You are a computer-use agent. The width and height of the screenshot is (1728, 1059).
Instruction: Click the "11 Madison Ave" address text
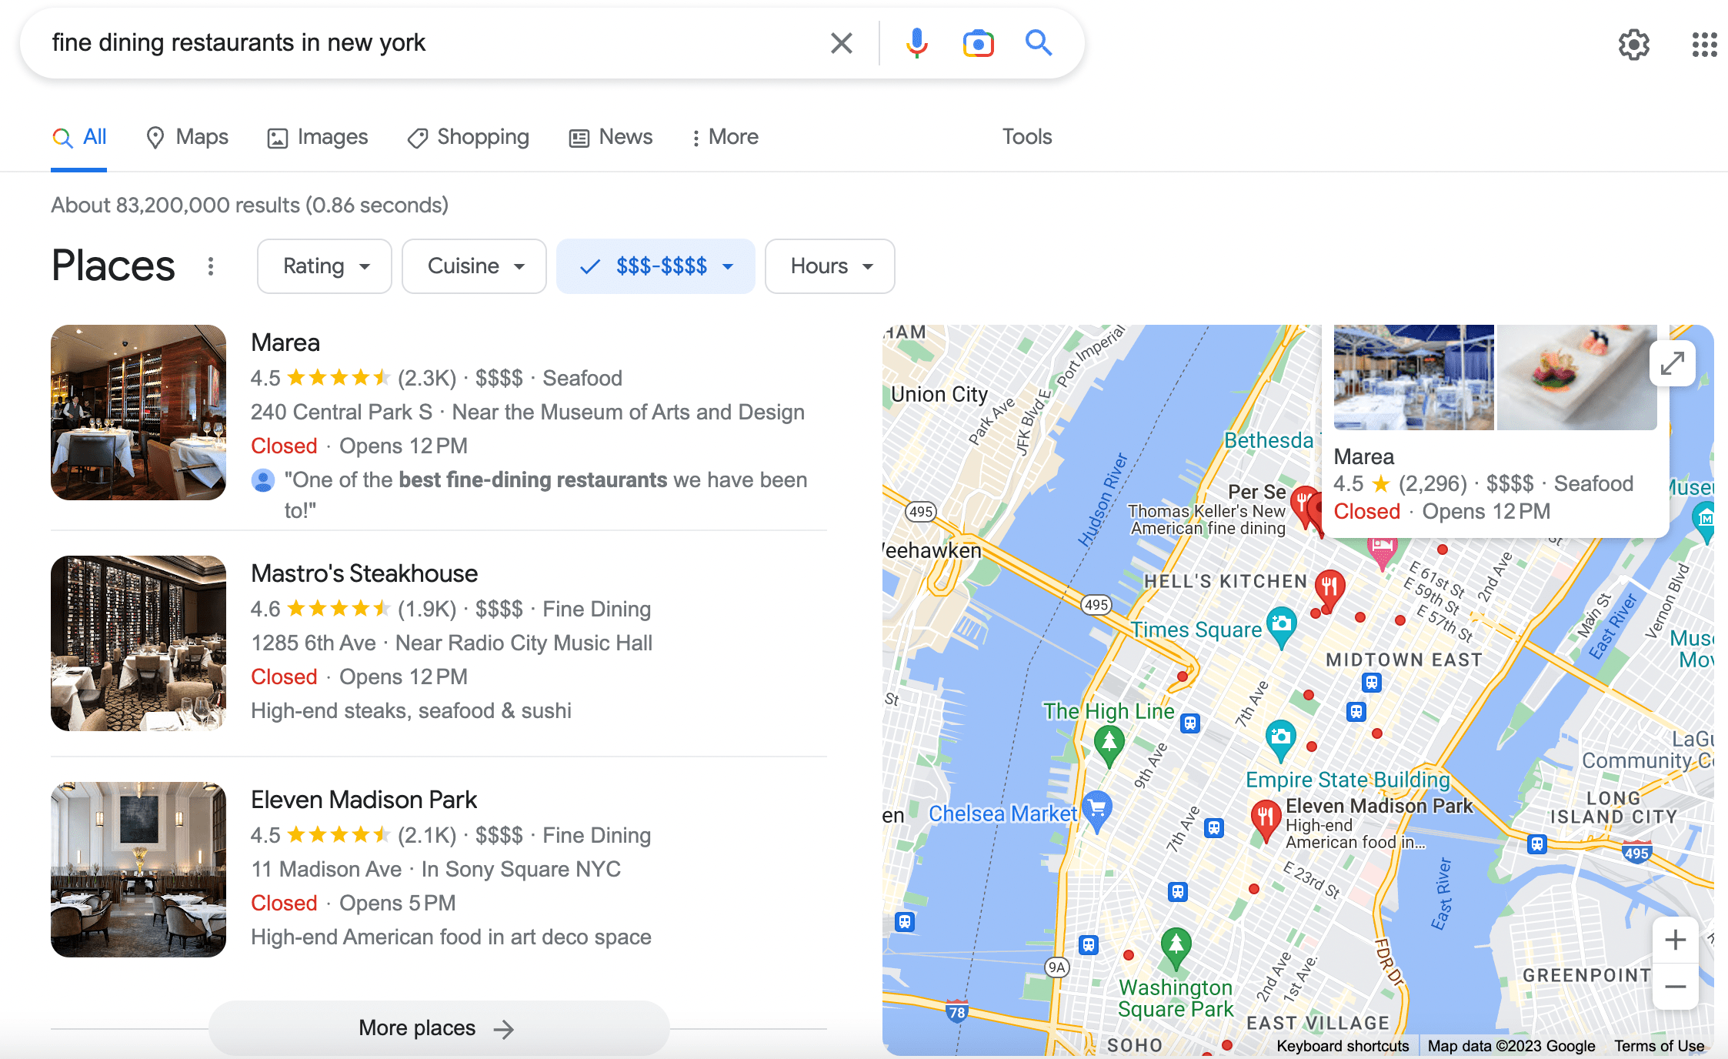pos(326,869)
